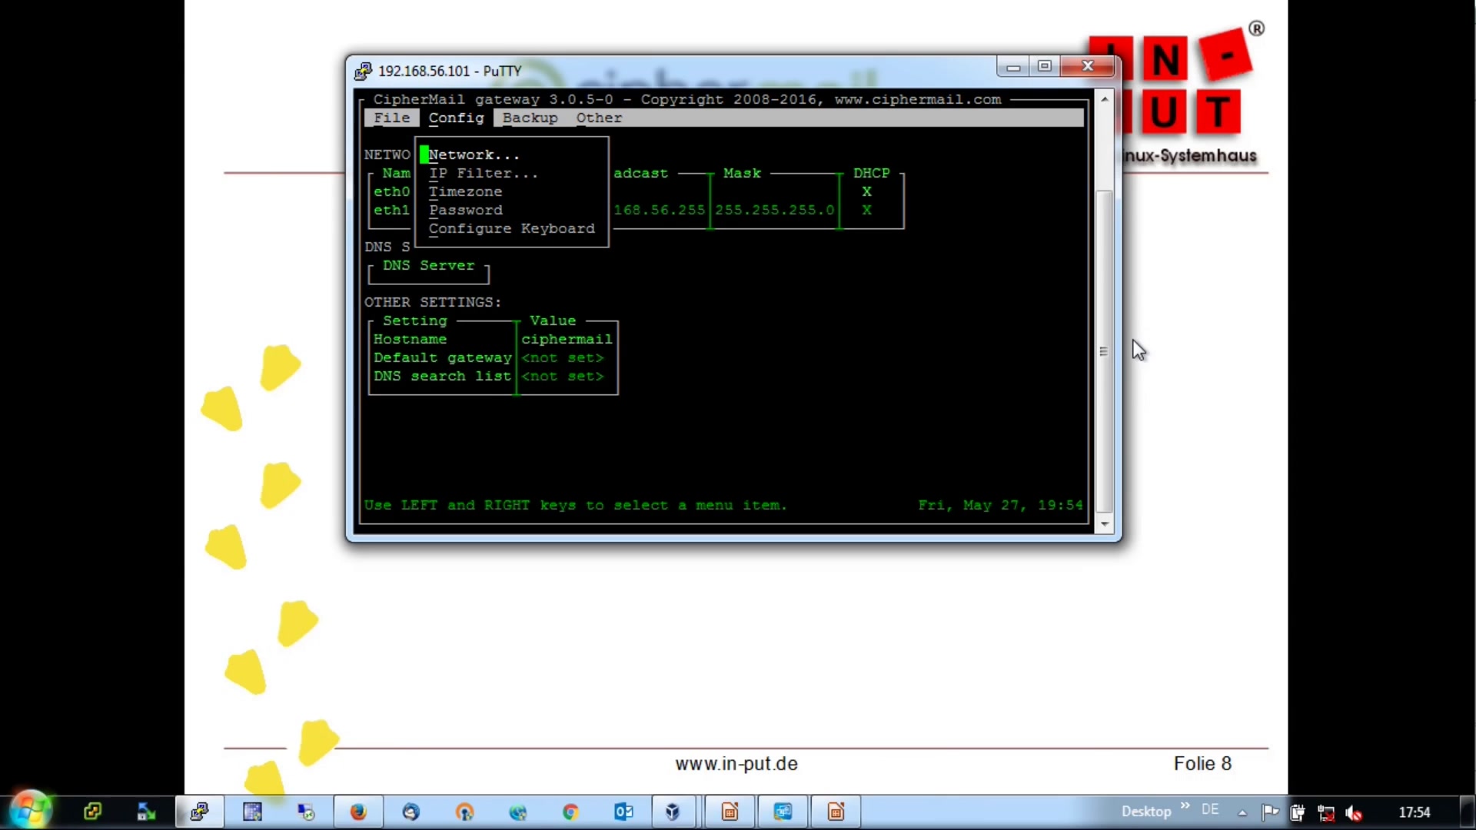Click the DHCP X for eth1
This screenshot has width=1476, height=830.
[x=867, y=210]
